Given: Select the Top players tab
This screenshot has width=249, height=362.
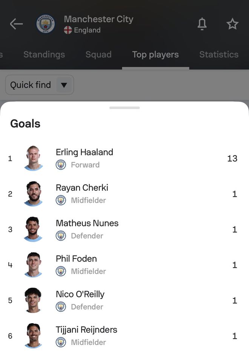Looking at the screenshot, I should 155,54.
